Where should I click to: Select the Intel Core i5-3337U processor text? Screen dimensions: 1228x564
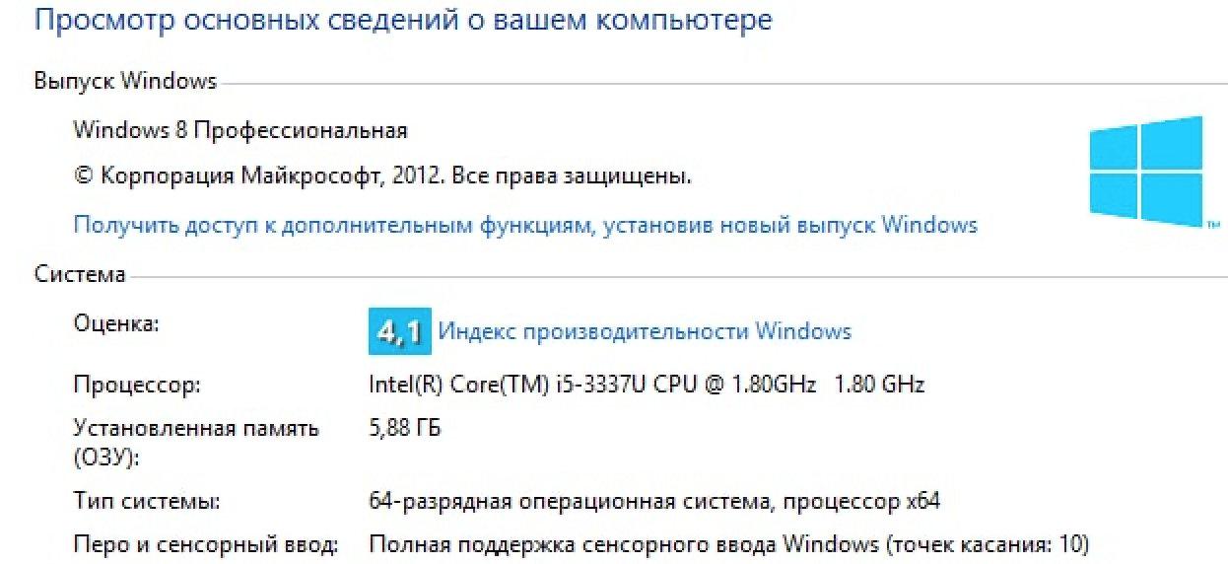[x=591, y=384]
